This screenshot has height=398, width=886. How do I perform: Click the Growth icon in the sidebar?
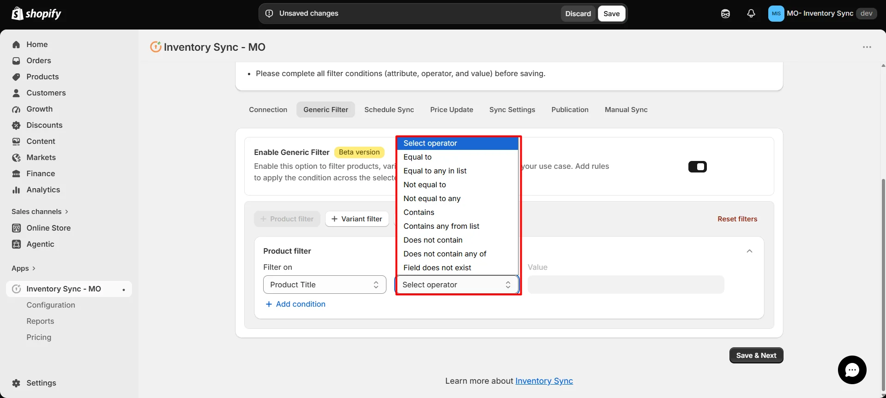16,109
